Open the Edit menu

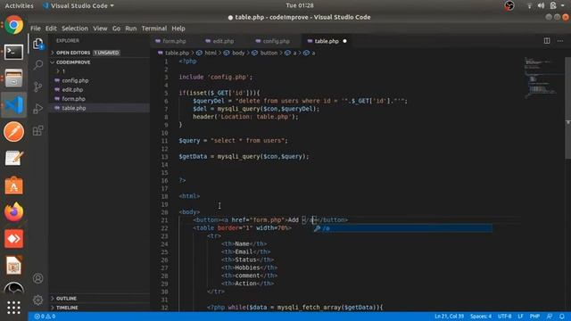click(51, 29)
